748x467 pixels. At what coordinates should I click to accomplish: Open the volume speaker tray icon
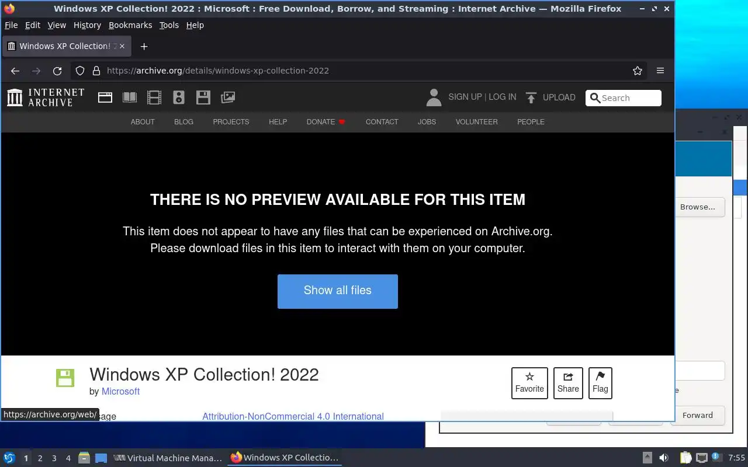664,458
